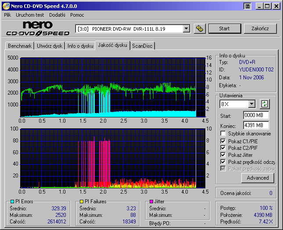
Task: Open the Advanced settings button
Action: [258, 178]
